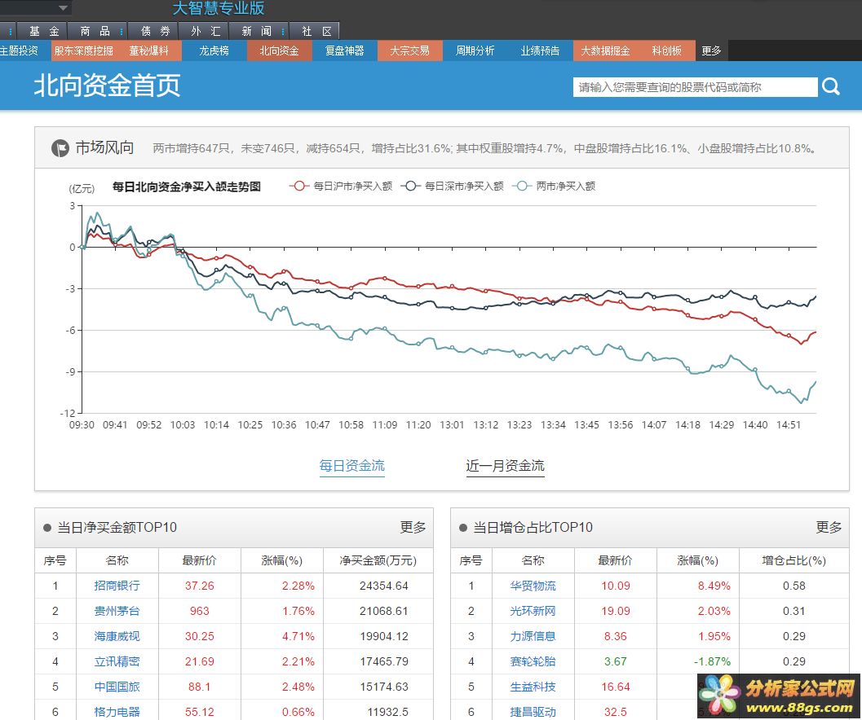Switch to the 北向资金 tab

click(x=279, y=50)
